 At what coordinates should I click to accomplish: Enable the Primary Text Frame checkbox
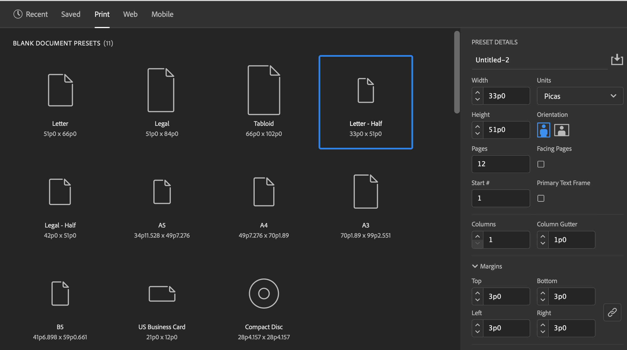[x=541, y=198]
